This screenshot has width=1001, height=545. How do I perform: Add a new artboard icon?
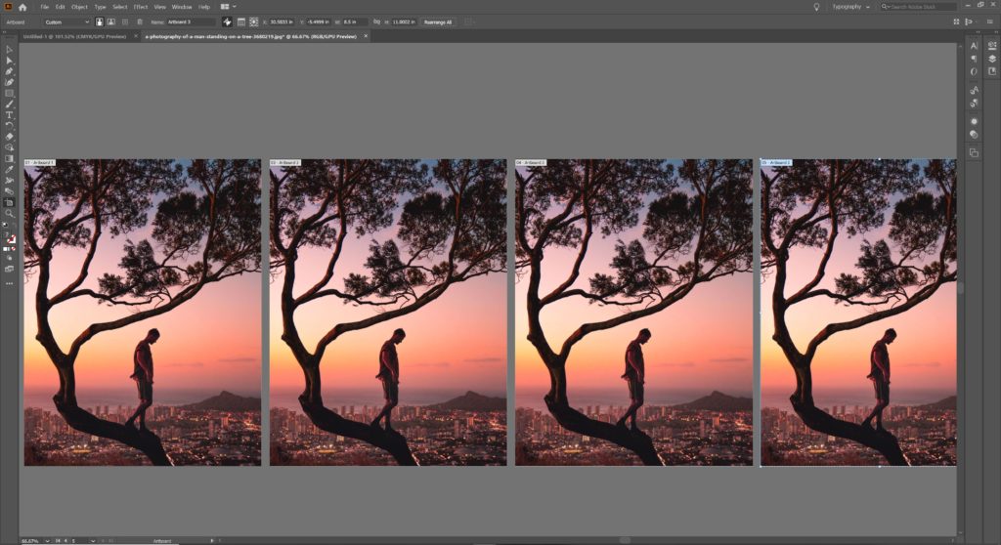coord(125,21)
